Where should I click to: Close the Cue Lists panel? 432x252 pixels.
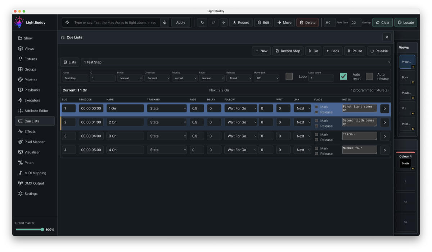click(387, 37)
